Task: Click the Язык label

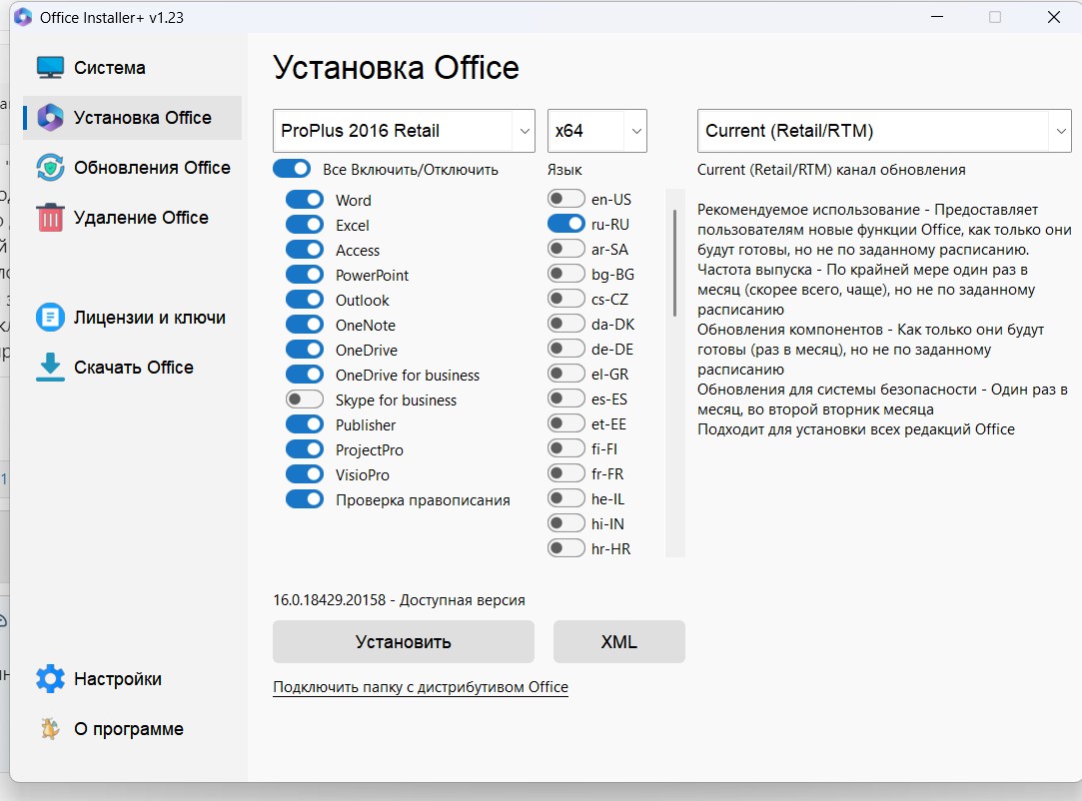Action: [x=564, y=170]
